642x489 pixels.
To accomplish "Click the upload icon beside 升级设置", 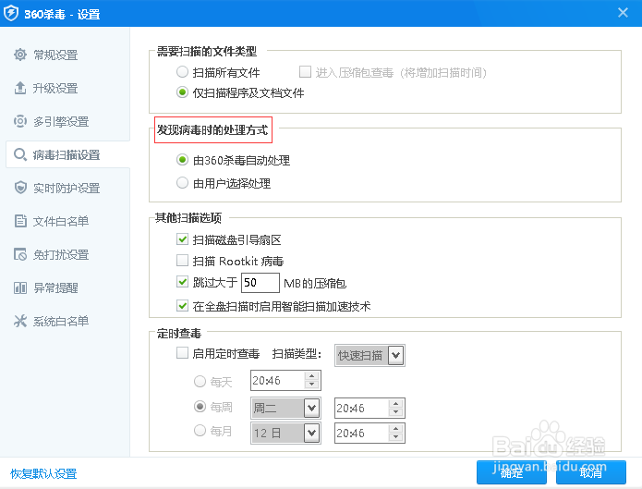I will pos(20,88).
